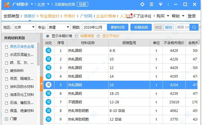Screen dimensions: 202x125
Task: Select the 显示平均价 radio button
Action: click(x=98, y=36)
